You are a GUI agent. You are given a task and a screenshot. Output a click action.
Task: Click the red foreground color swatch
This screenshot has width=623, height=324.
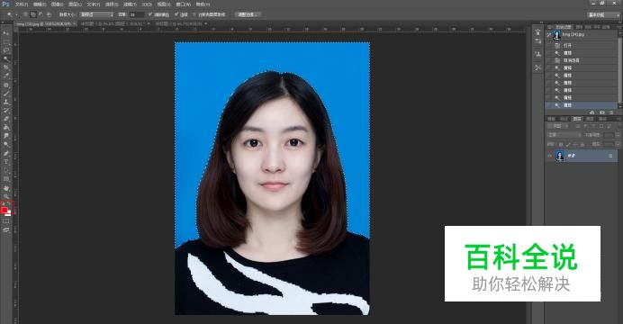tap(5, 210)
